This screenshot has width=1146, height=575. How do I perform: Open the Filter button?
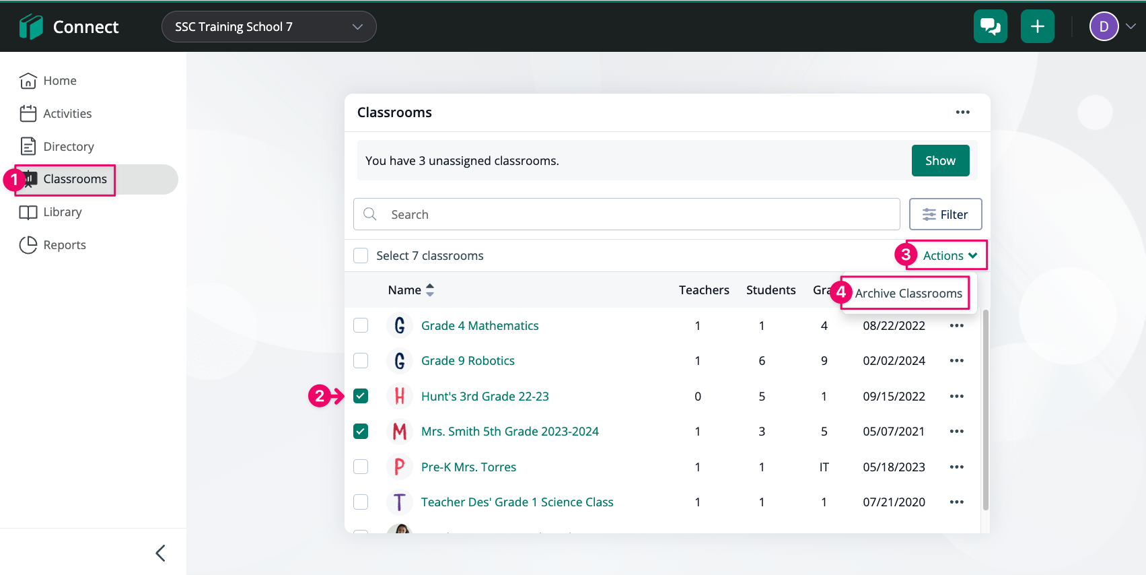tap(945, 214)
